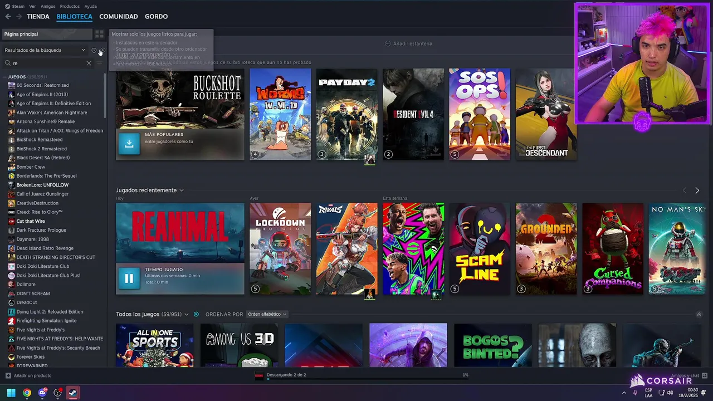Open the Amigos y chat icon
This screenshot has height=401, width=713.
[705, 376]
